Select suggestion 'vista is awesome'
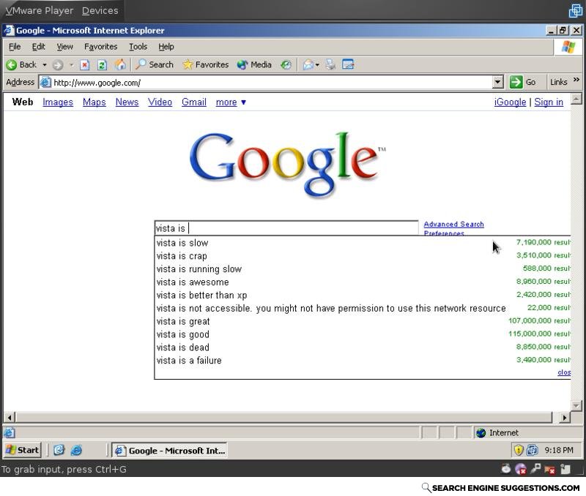Image resolution: width=586 pixels, height=496 pixels. (363, 282)
